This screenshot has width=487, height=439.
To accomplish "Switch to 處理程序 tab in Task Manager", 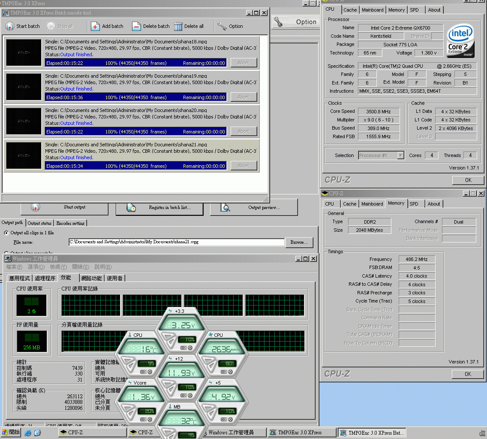I will point(45,278).
